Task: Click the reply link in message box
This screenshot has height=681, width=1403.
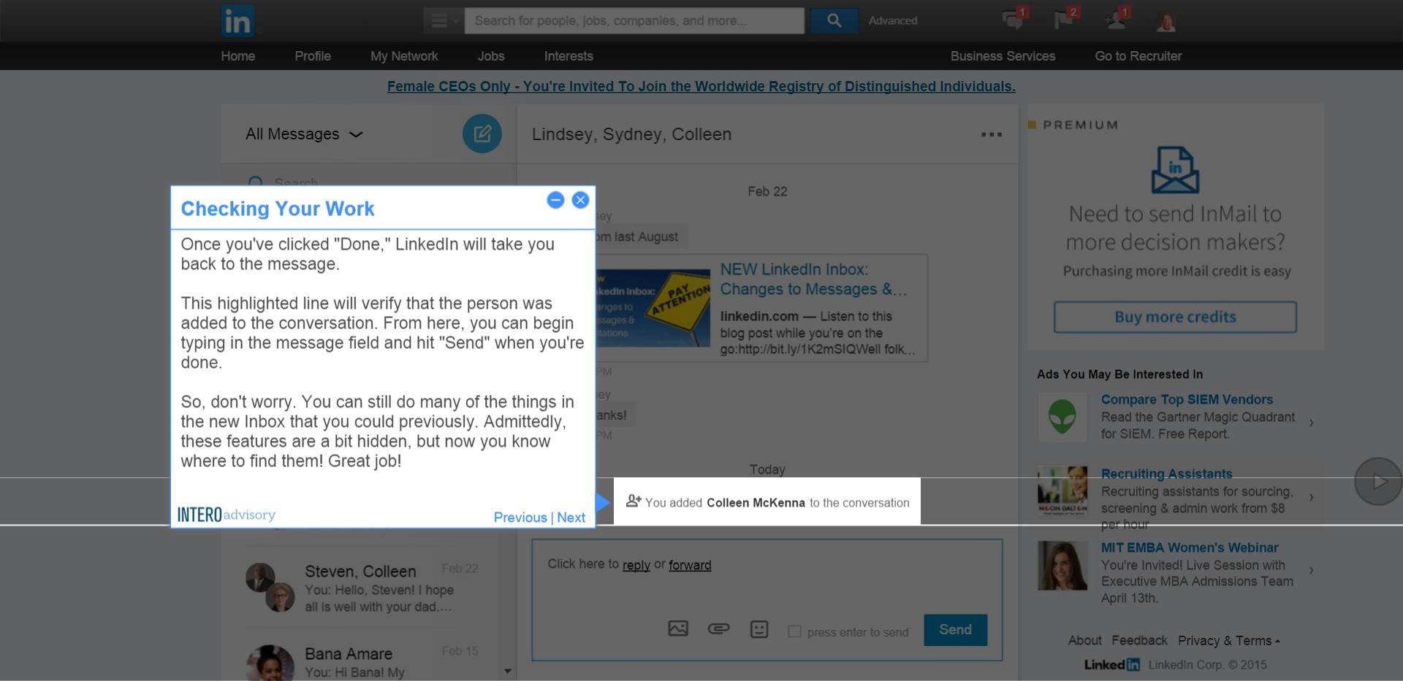Action: pyautogui.click(x=636, y=565)
